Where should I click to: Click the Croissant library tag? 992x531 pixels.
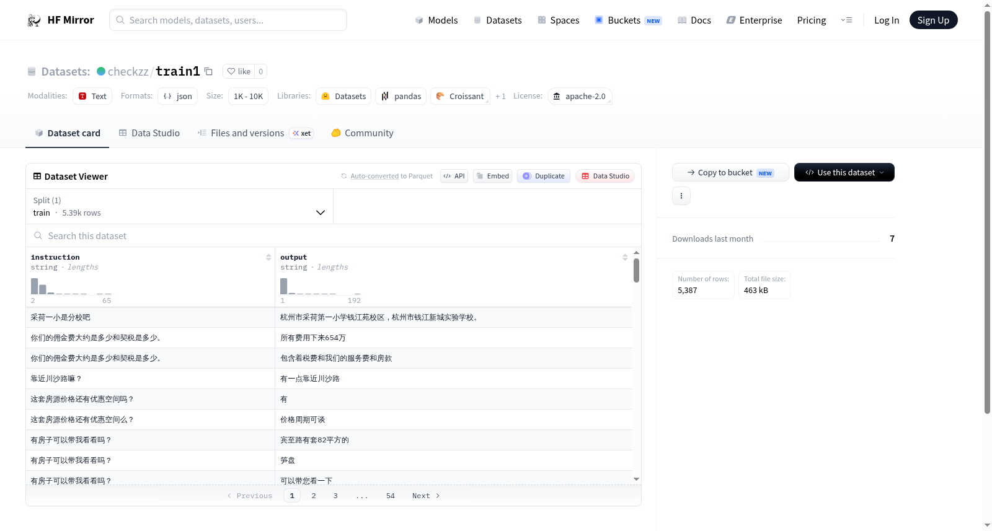click(x=460, y=96)
